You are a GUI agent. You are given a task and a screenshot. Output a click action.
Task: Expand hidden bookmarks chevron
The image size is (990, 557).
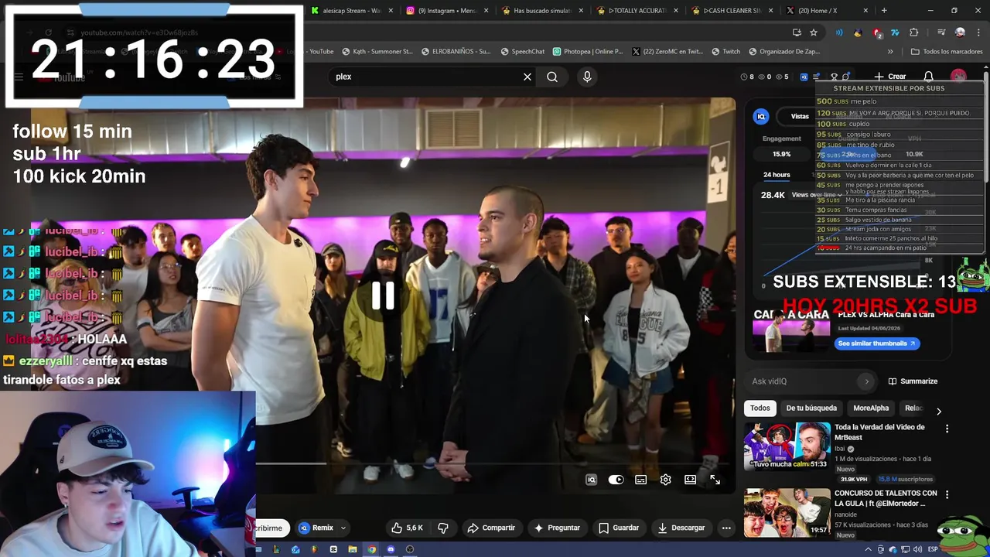(890, 51)
